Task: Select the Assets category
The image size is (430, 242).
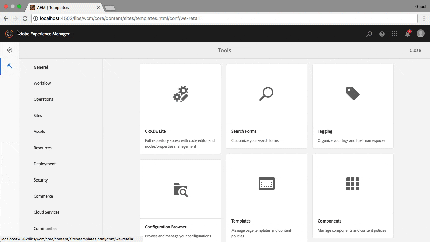Action: tap(39, 132)
